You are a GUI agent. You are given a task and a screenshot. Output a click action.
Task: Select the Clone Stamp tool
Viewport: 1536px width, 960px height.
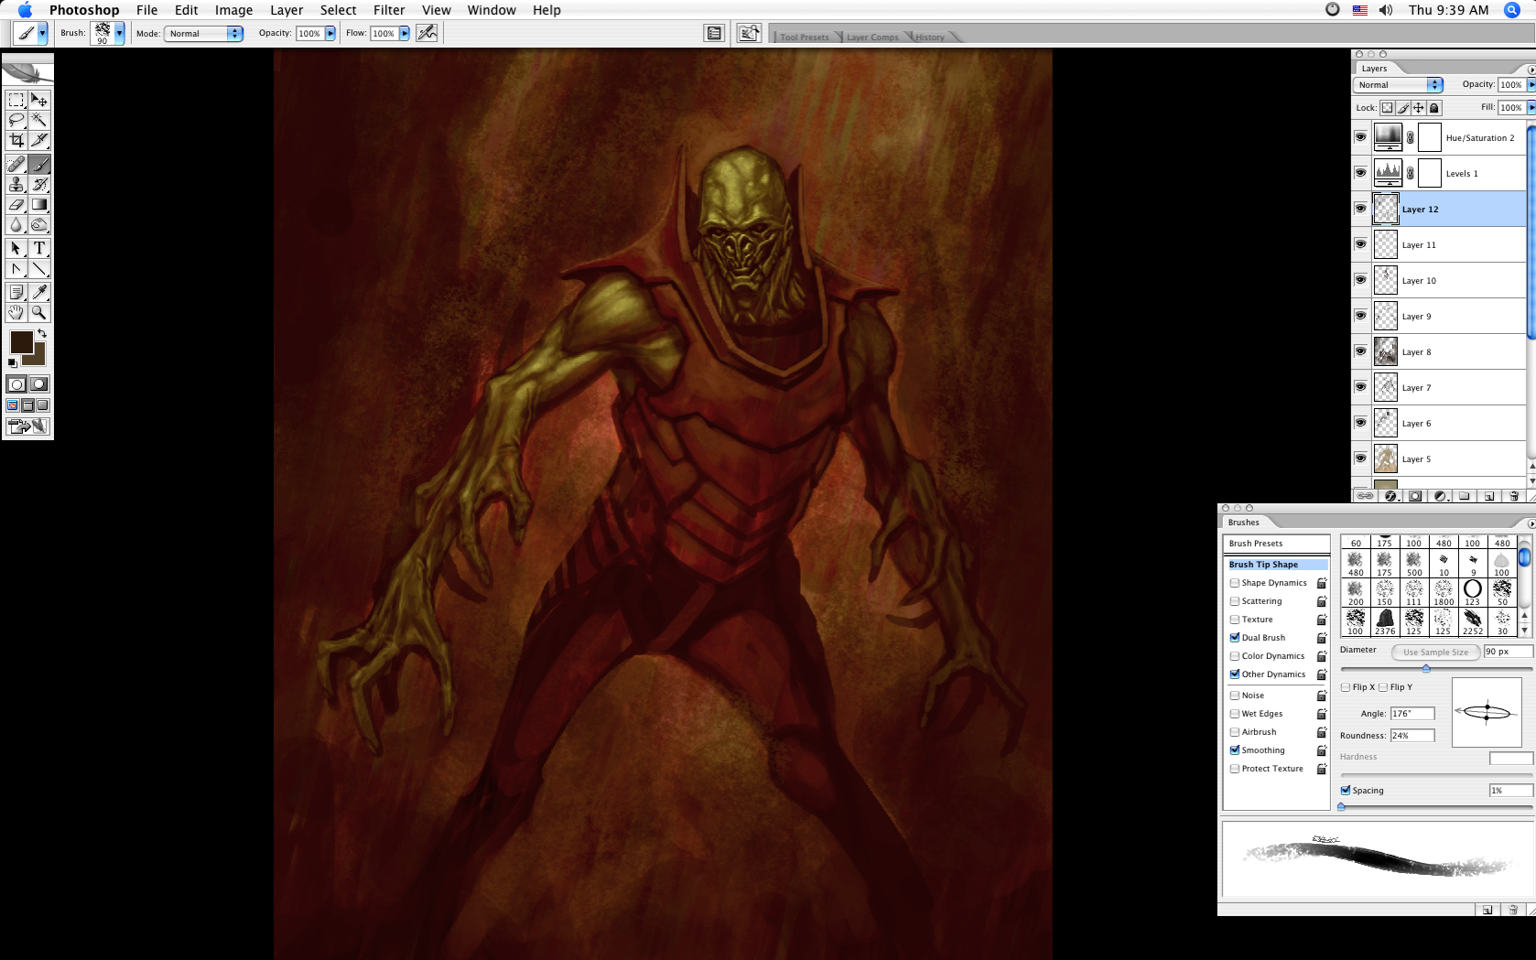pyautogui.click(x=16, y=184)
